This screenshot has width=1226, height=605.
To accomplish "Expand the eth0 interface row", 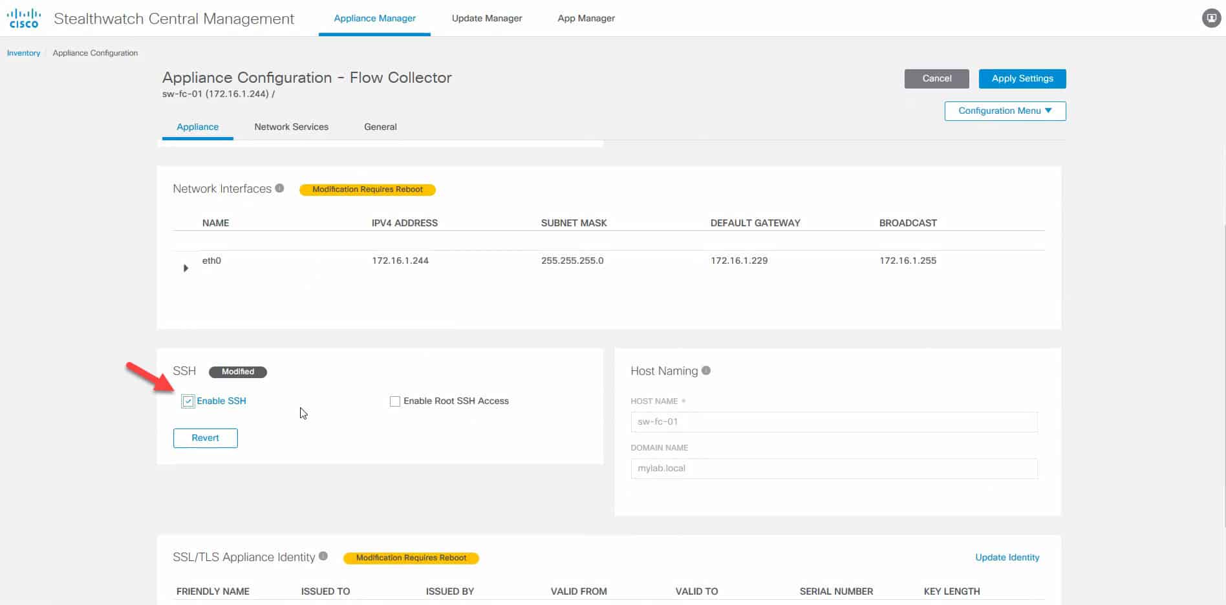I will coord(186,268).
